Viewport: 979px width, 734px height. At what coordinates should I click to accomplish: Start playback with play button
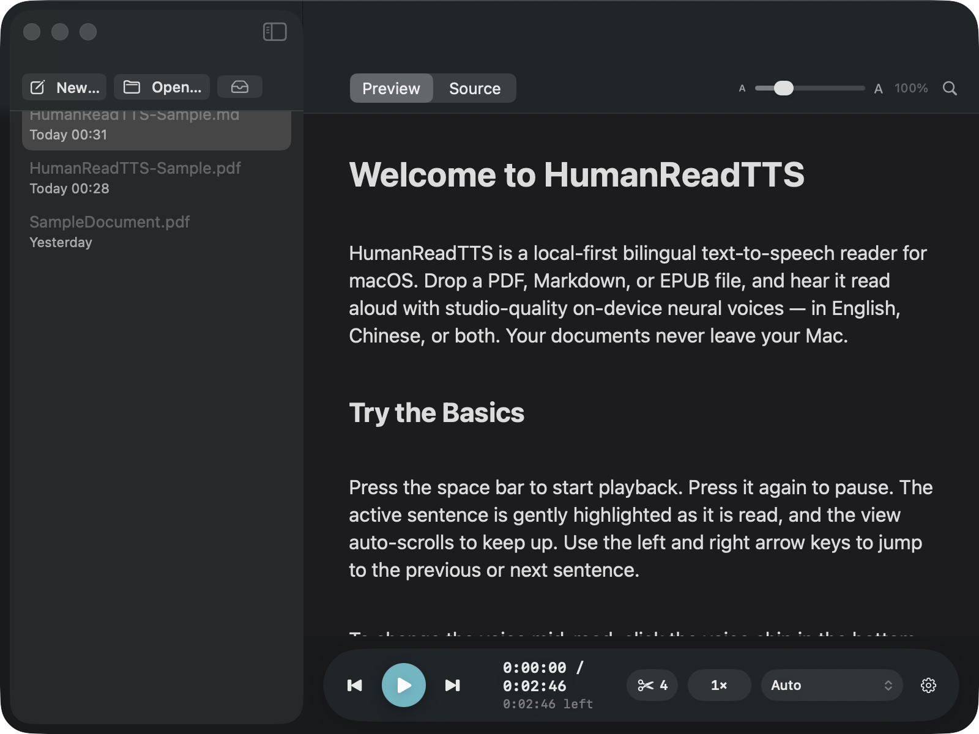(404, 685)
